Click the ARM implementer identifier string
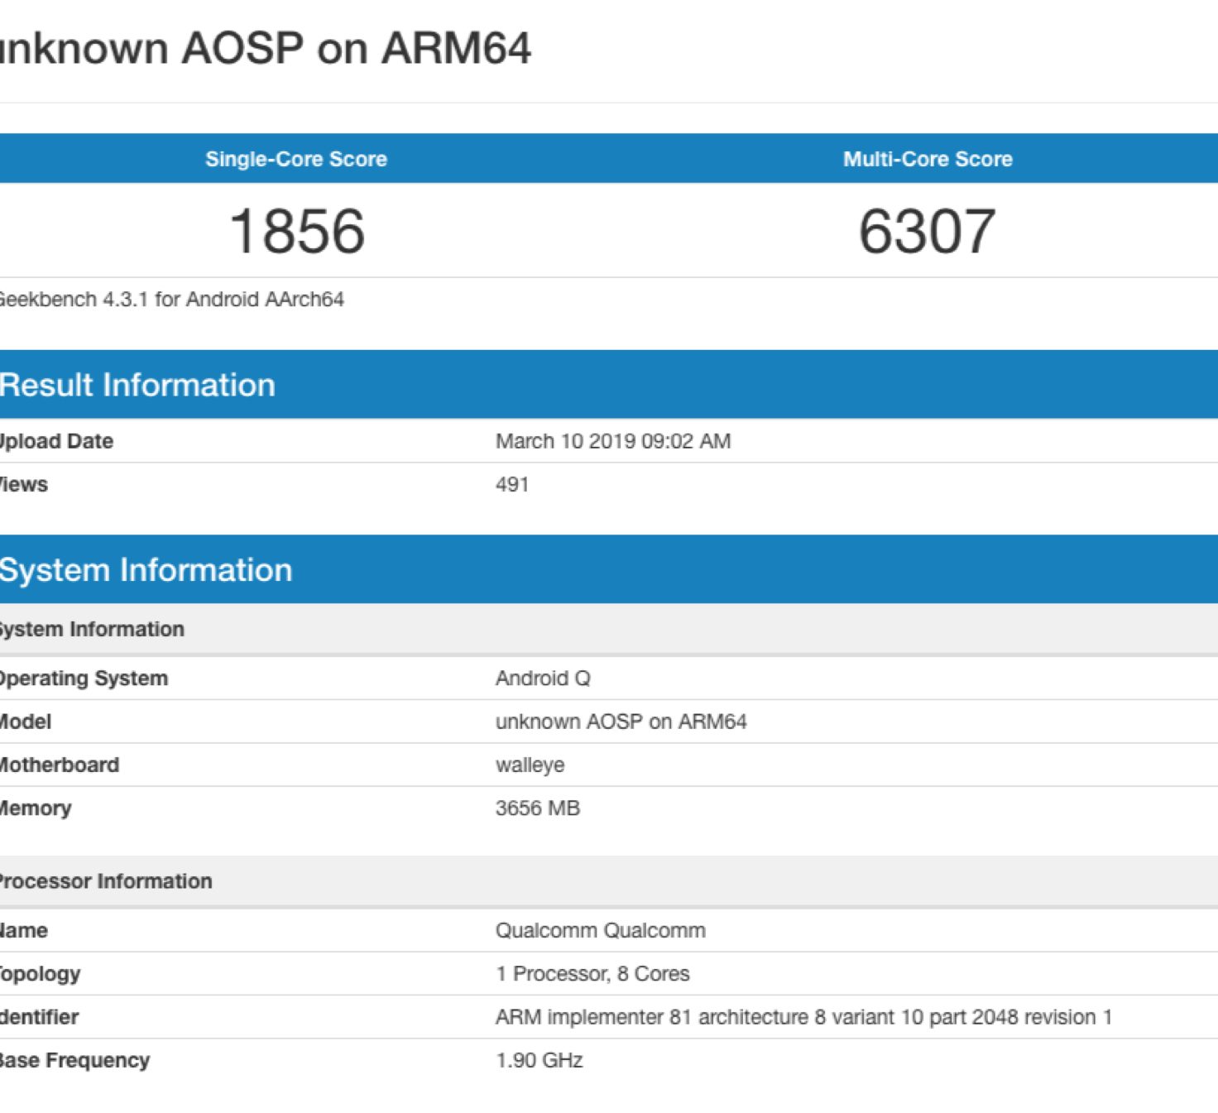Viewport: 1218px width, 1113px height. (x=803, y=1017)
